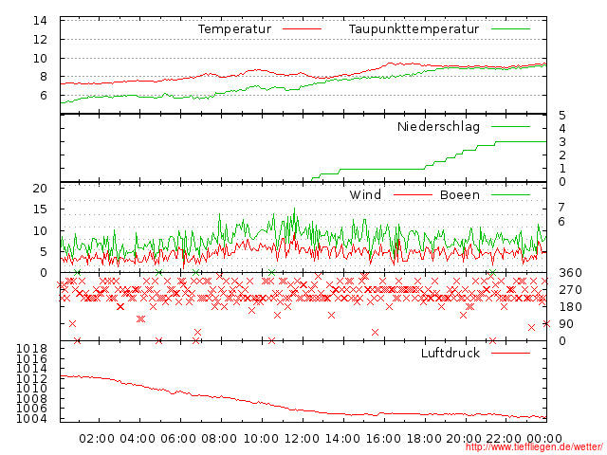The width and height of the screenshot is (607, 455).
Task: Click the 3 precipitation axis value
Action: (x=562, y=142)
